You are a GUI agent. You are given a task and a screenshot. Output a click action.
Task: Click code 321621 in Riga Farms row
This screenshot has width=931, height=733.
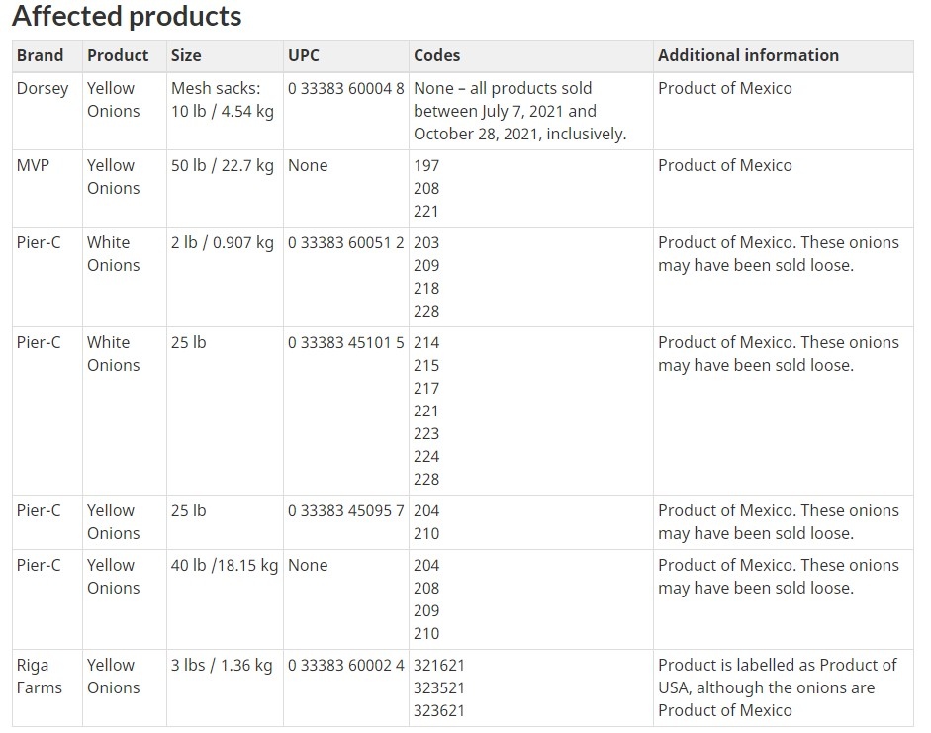[x=439, y=665]
